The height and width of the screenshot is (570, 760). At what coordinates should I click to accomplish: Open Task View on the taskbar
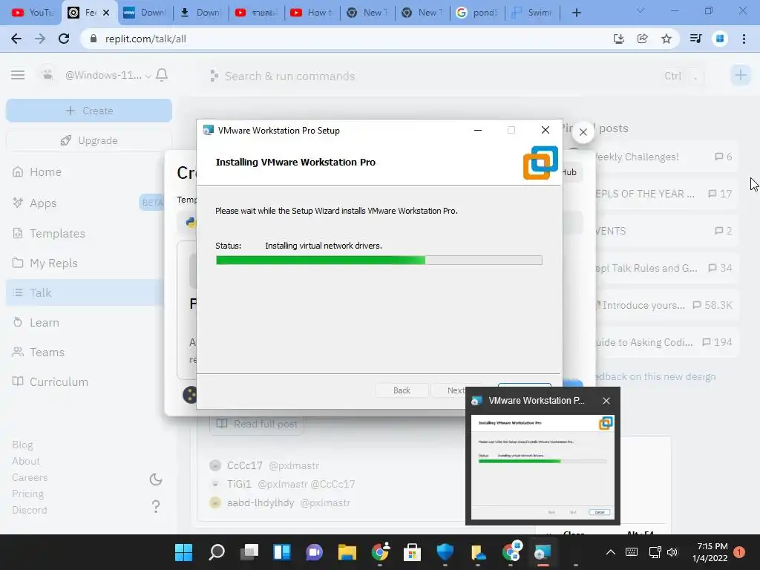pos(249,552)
